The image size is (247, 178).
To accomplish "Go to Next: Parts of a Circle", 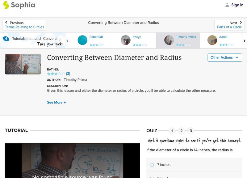I will click(x=229, y=25).
